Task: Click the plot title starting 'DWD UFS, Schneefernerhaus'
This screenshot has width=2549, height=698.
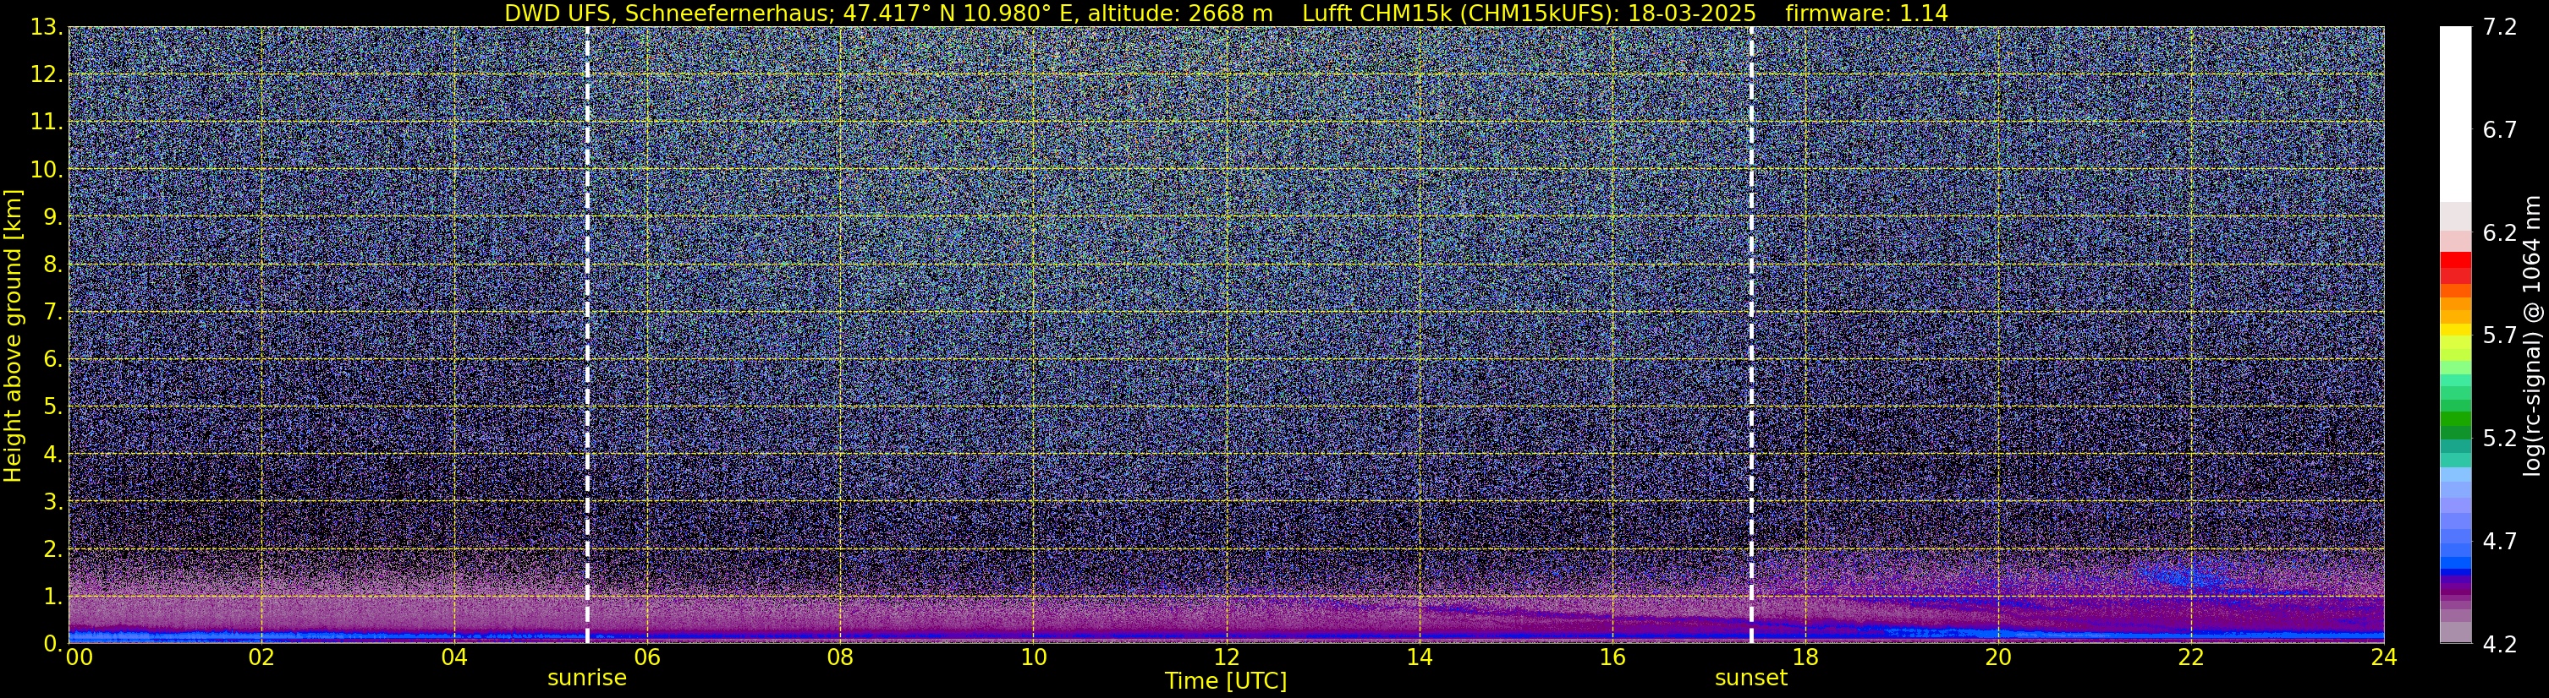Action: (x=1226, y=13)
